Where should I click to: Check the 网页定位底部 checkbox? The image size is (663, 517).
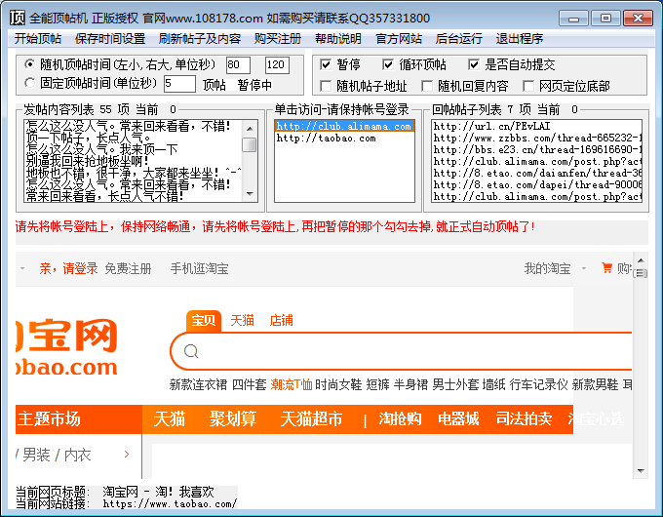tap(528, 86)
